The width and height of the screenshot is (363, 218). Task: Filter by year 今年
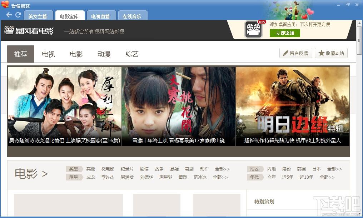click(x=271, y=177)
